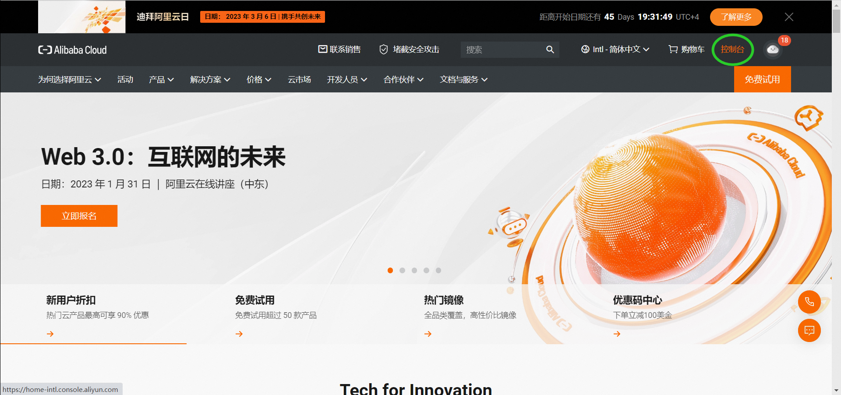Click the red notification badge showing 18
This screenshot has height=395, width=841.
(784, 40)
